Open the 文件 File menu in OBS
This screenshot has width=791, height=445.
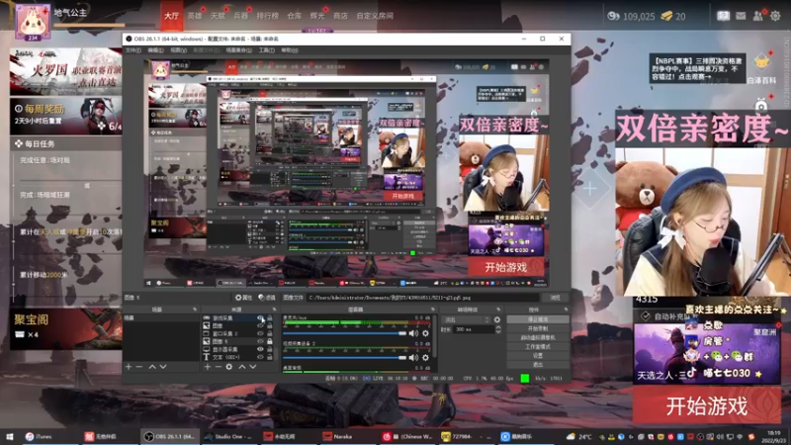tap(133, 50)
